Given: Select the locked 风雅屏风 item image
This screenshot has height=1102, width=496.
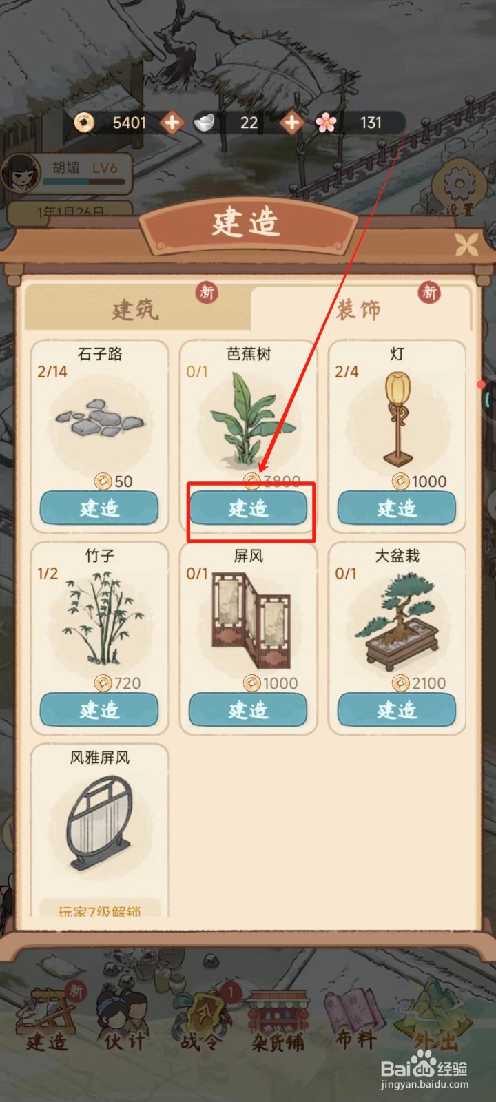Looking at the screenshot, I should tap(100, 823).
